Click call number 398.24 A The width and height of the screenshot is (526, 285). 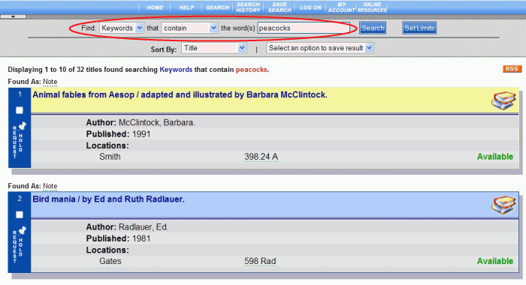pyautogui.click(x=261, y=157)
